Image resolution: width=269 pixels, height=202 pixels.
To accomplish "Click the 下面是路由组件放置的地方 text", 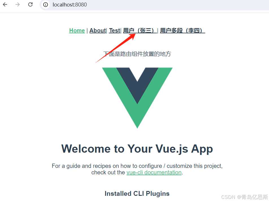I will tap(137, 54).
